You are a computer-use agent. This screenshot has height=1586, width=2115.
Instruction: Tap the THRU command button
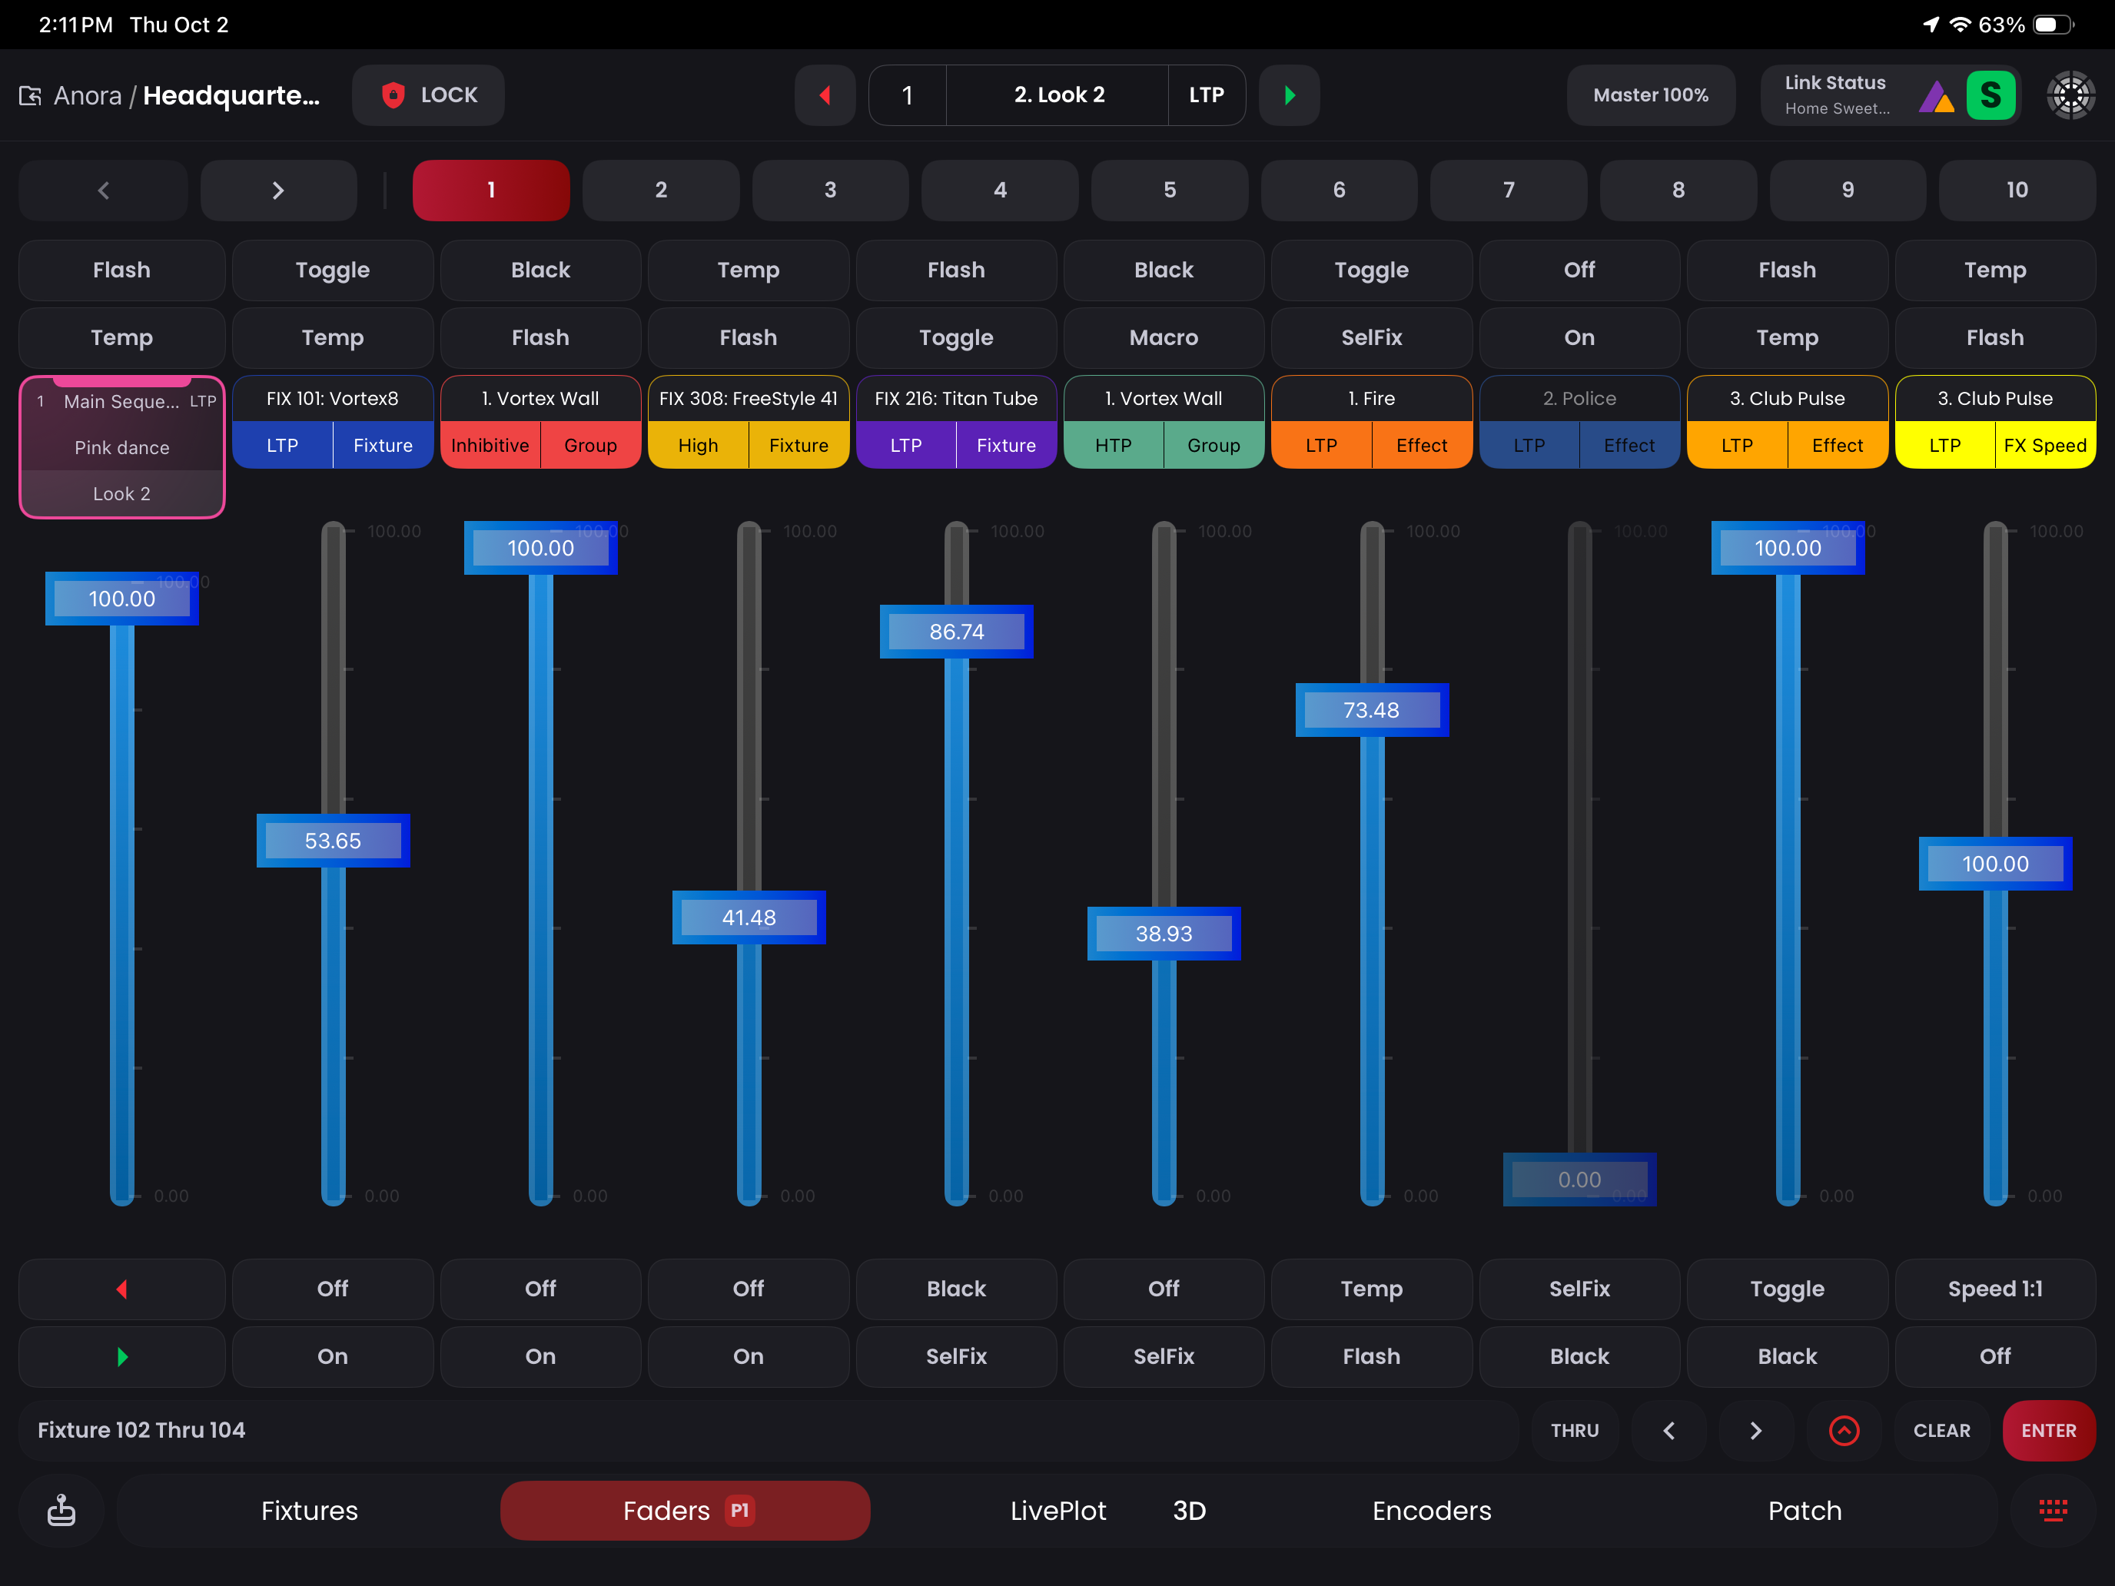1574,1430
